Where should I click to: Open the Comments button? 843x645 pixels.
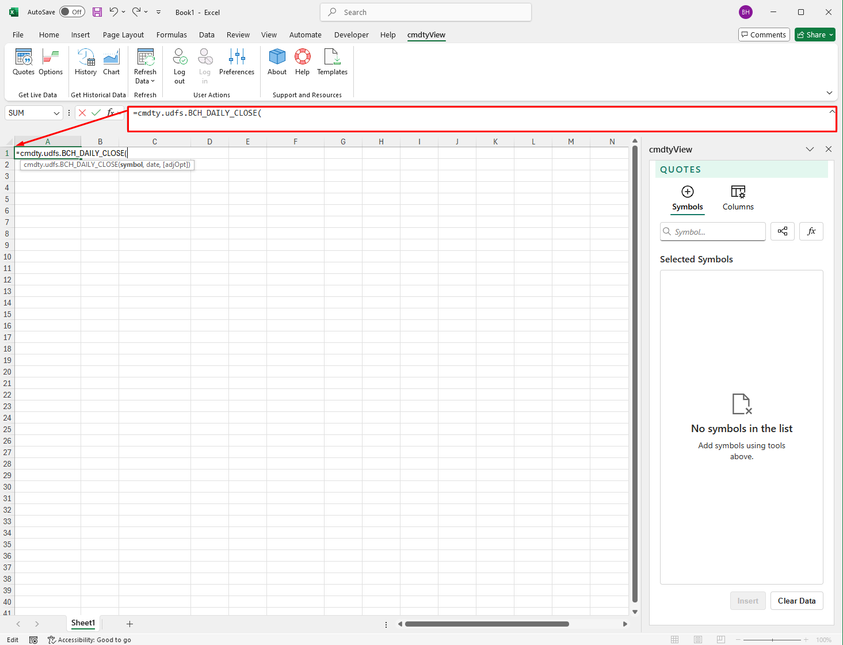click(764, 35)
